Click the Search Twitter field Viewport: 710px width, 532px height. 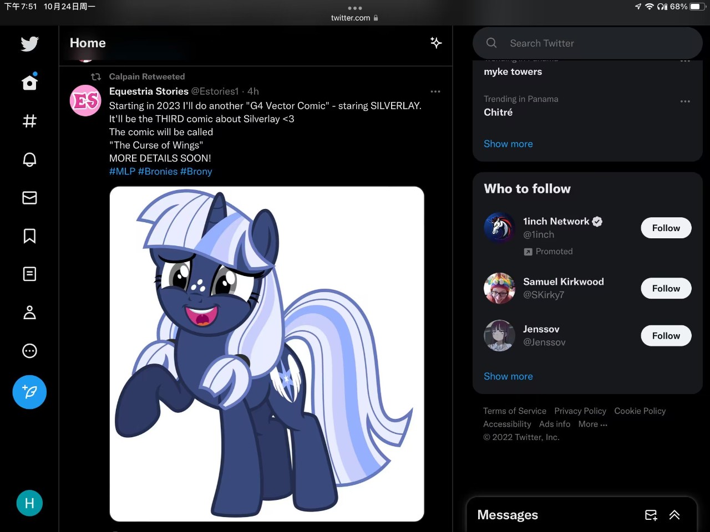point(588,43)
